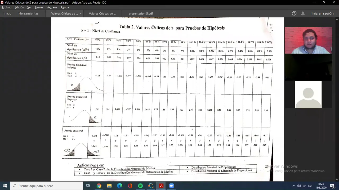Screen dimensions: 339x190
Task: Switch to the Inicio tab
Action: click(7, 13)
